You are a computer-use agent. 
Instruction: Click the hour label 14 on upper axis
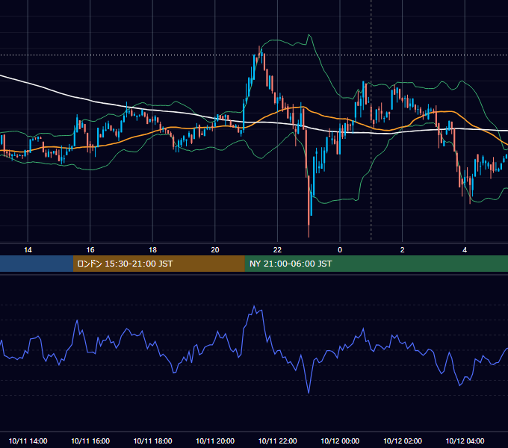coord(28,250)
